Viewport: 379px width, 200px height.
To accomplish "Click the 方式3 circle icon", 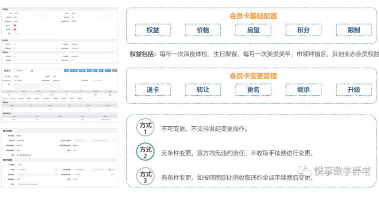I will pyautogui.click(x=145, y=177).
